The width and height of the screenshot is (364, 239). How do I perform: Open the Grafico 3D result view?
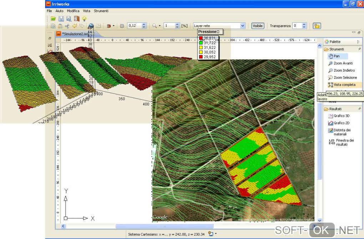click(342, 116)
